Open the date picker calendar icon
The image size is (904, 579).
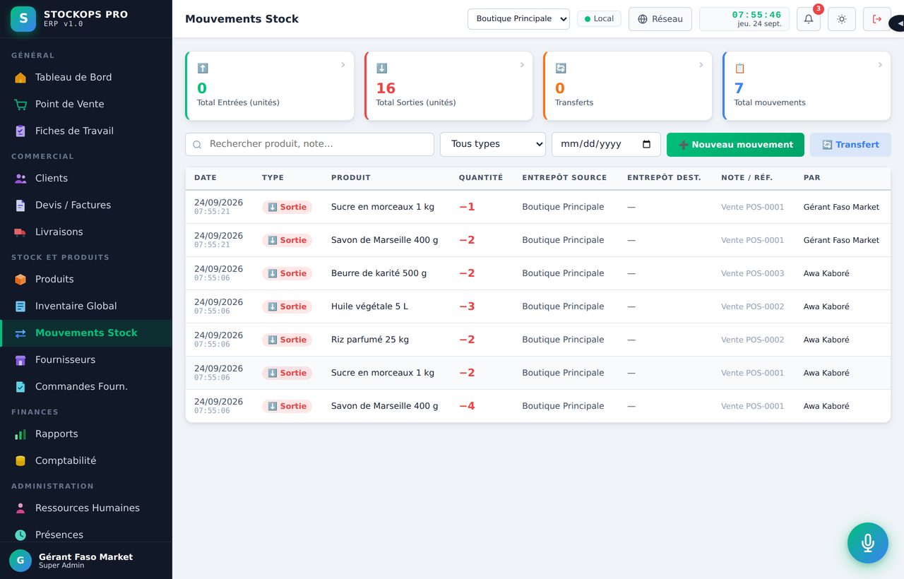click(646, 144)
